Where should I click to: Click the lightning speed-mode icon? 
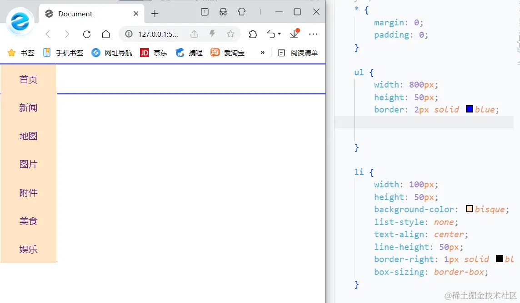[212, 34]
